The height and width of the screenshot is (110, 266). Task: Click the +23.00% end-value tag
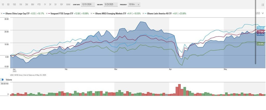(x=260, y=28)
